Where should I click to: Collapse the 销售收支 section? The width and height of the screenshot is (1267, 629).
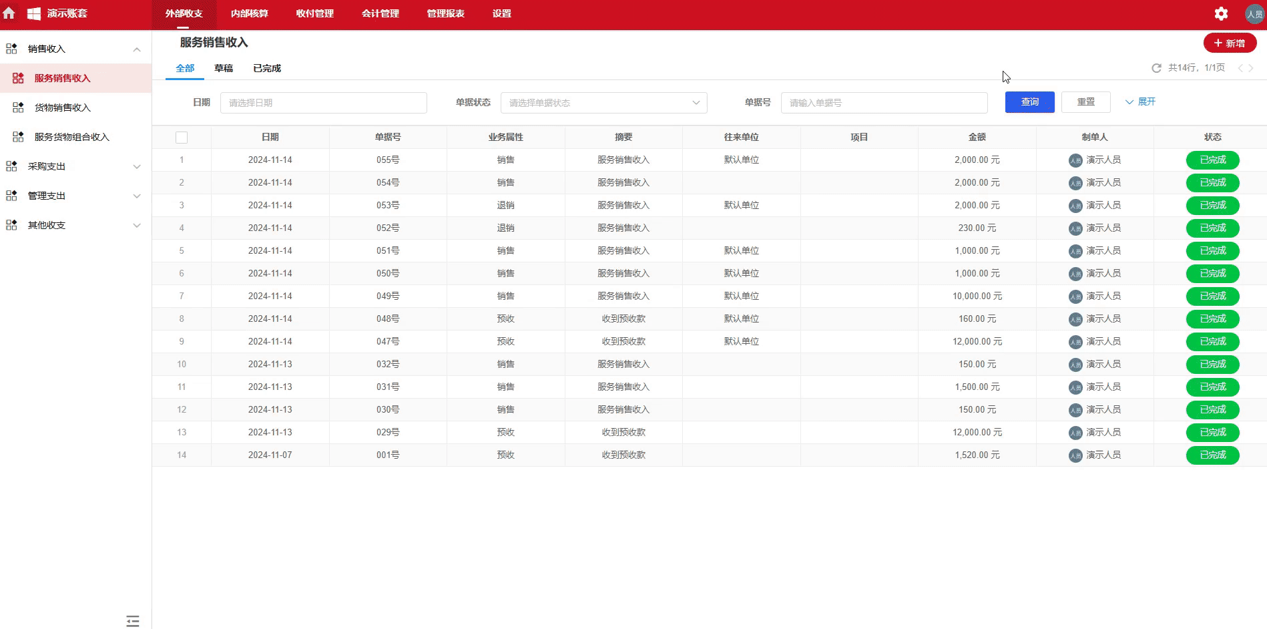(x=137, y=48)
